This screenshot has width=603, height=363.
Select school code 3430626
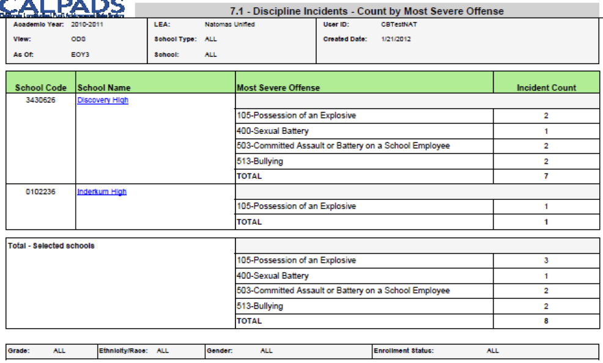(x=40, y=100)
